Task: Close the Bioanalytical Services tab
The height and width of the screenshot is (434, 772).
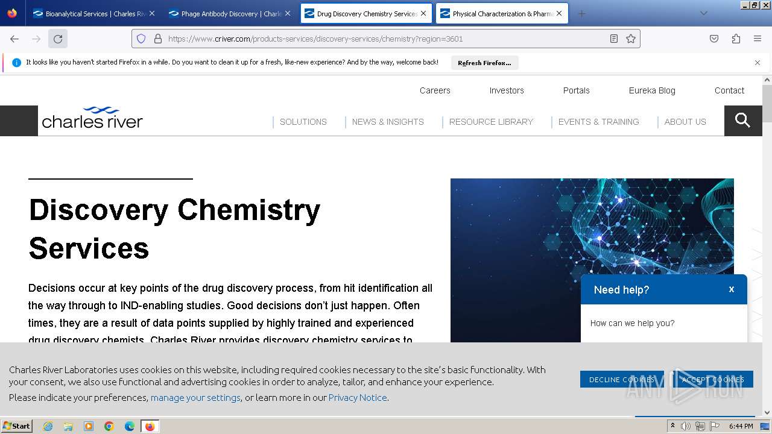Action: click(151, 13)
